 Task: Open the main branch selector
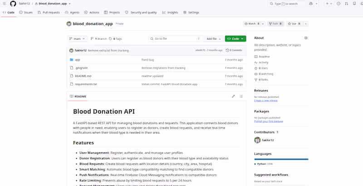[77, 39]
